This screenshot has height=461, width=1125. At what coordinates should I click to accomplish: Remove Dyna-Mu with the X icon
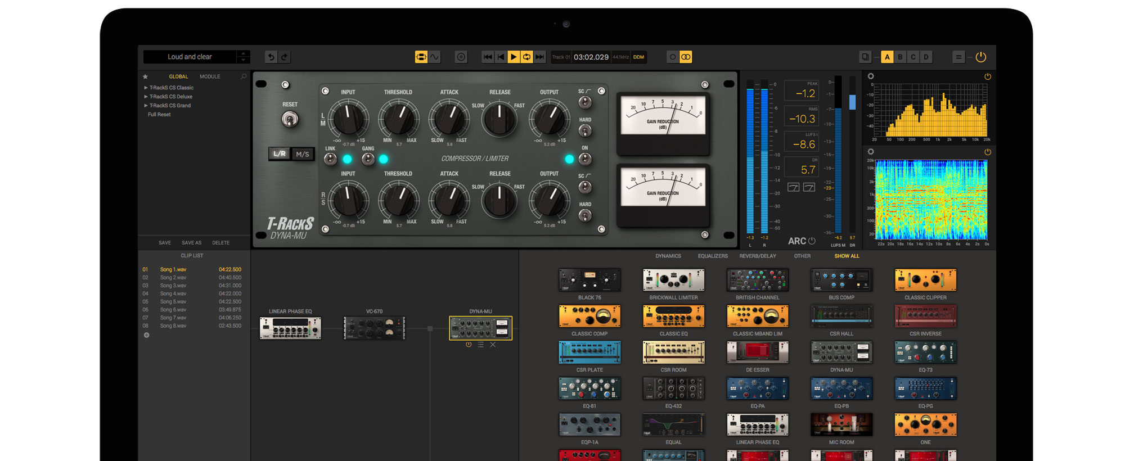pyautogui.click(x=493, y=345)
